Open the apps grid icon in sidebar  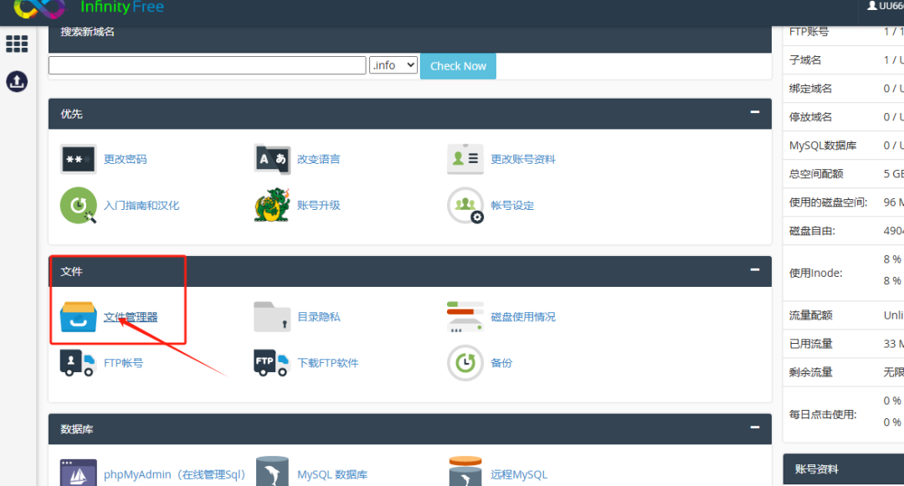click(17, 43)
